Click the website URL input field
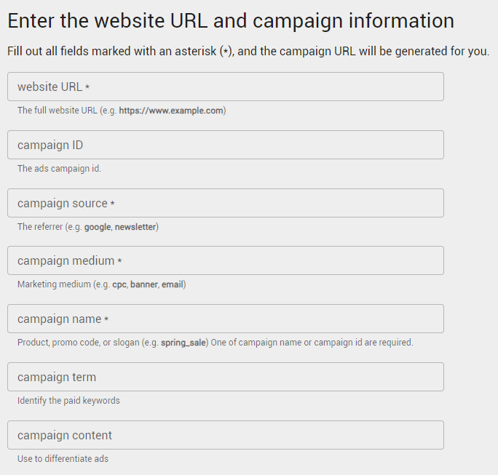Image resolution: width=498 pixels, height=475 pixels. pyautogui.click(x=225, y=87)
